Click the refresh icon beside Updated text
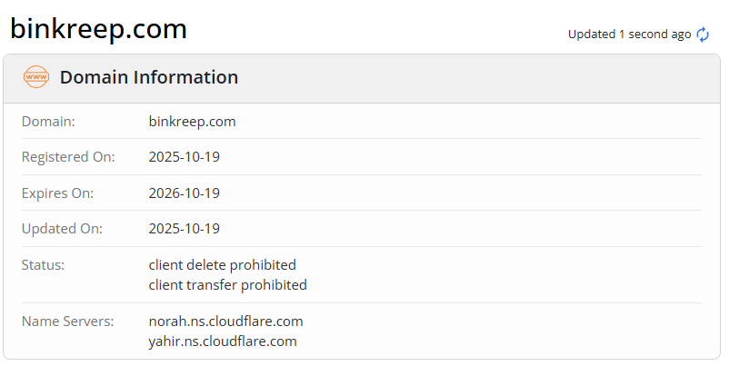 point(703,35)
